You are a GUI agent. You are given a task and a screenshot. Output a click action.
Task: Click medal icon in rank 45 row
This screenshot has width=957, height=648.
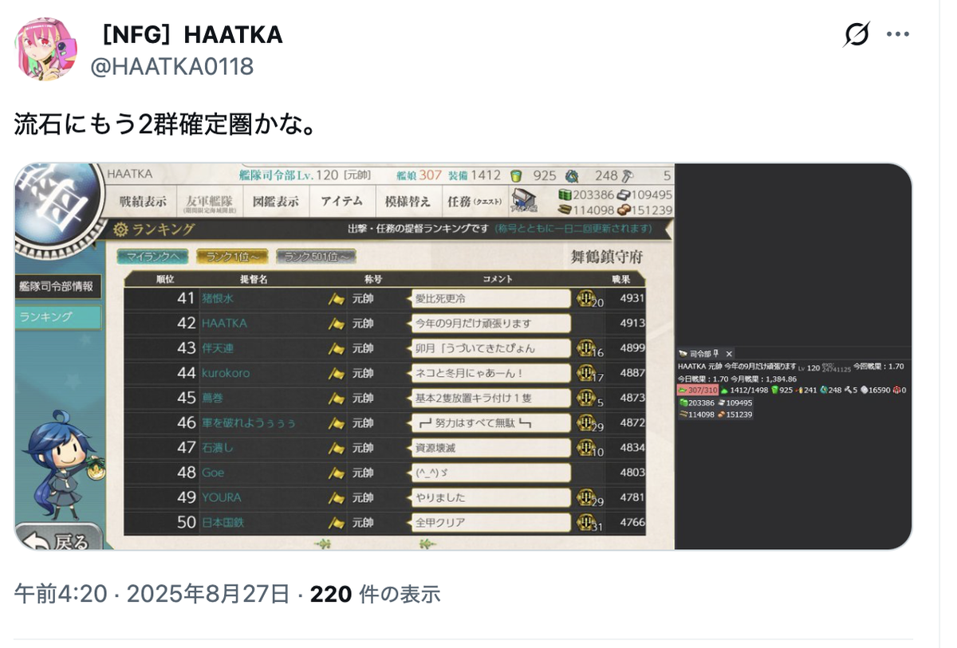pos(586,398)
